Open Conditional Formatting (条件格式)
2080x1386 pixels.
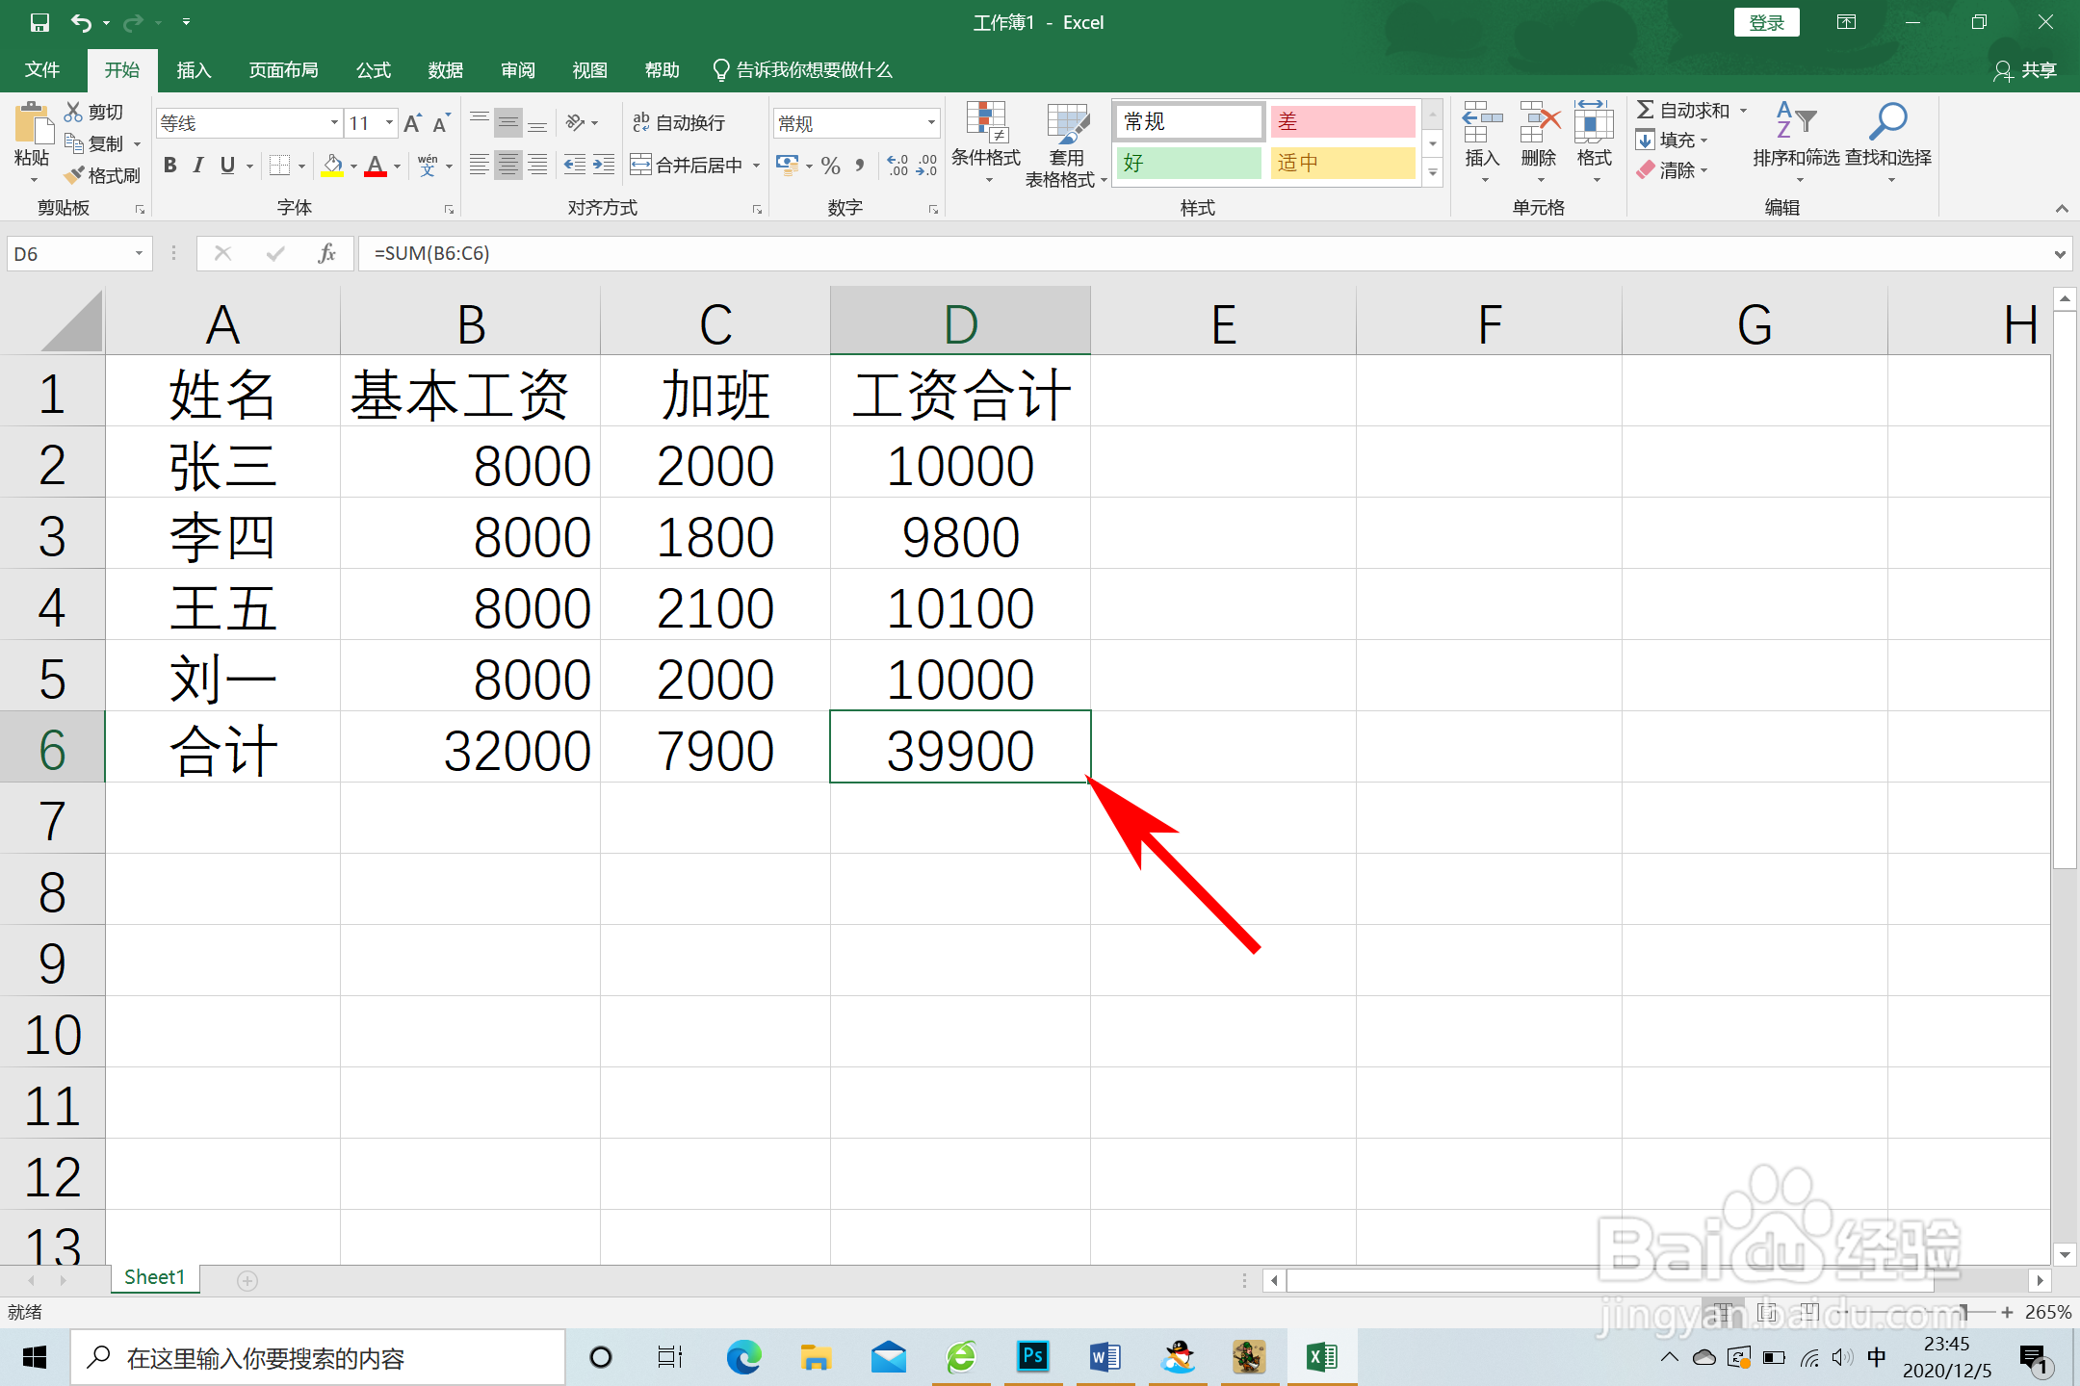click(986, 141)
